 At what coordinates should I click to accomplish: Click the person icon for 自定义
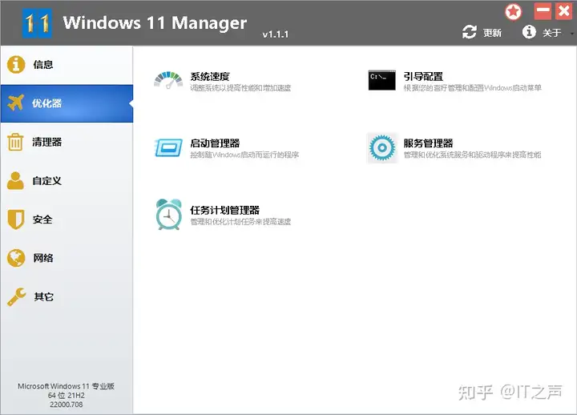[15, 180]
